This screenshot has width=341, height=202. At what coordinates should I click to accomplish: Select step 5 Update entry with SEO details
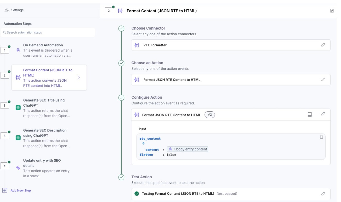(x=44, y=168)
